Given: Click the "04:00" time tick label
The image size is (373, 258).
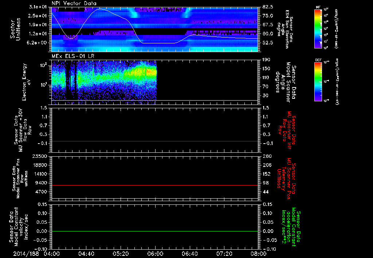Looking at the screenshot, I should (x=52, y=254).
